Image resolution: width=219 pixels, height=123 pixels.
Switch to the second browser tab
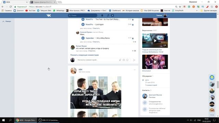[x=43, y=2]
